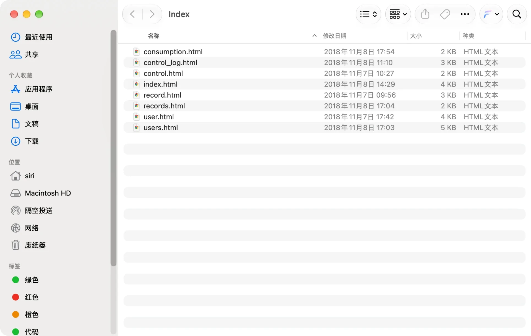Click the tag icon to edit tags
The width and height of the screenshot is (531, 336).
point(445,14)
